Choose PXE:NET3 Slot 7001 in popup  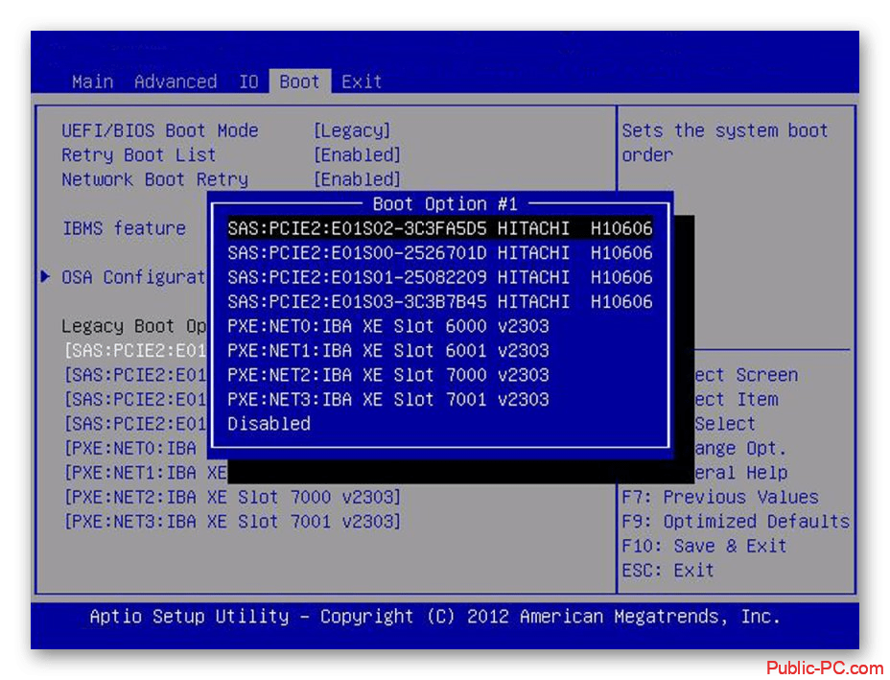(387, 399)
